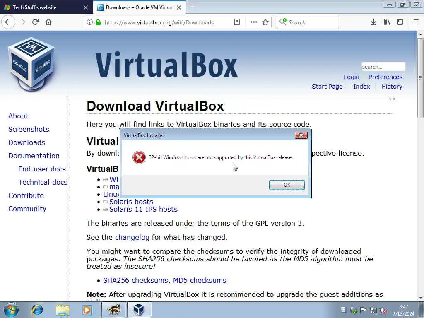Open the Login link
The width and height of the screenshot is (424, 318).
point(351,77)
